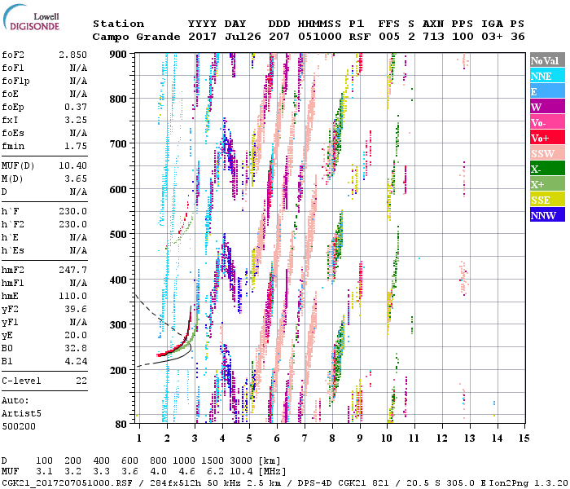Choose the SSW light pink legend swatch

(547, 153)
